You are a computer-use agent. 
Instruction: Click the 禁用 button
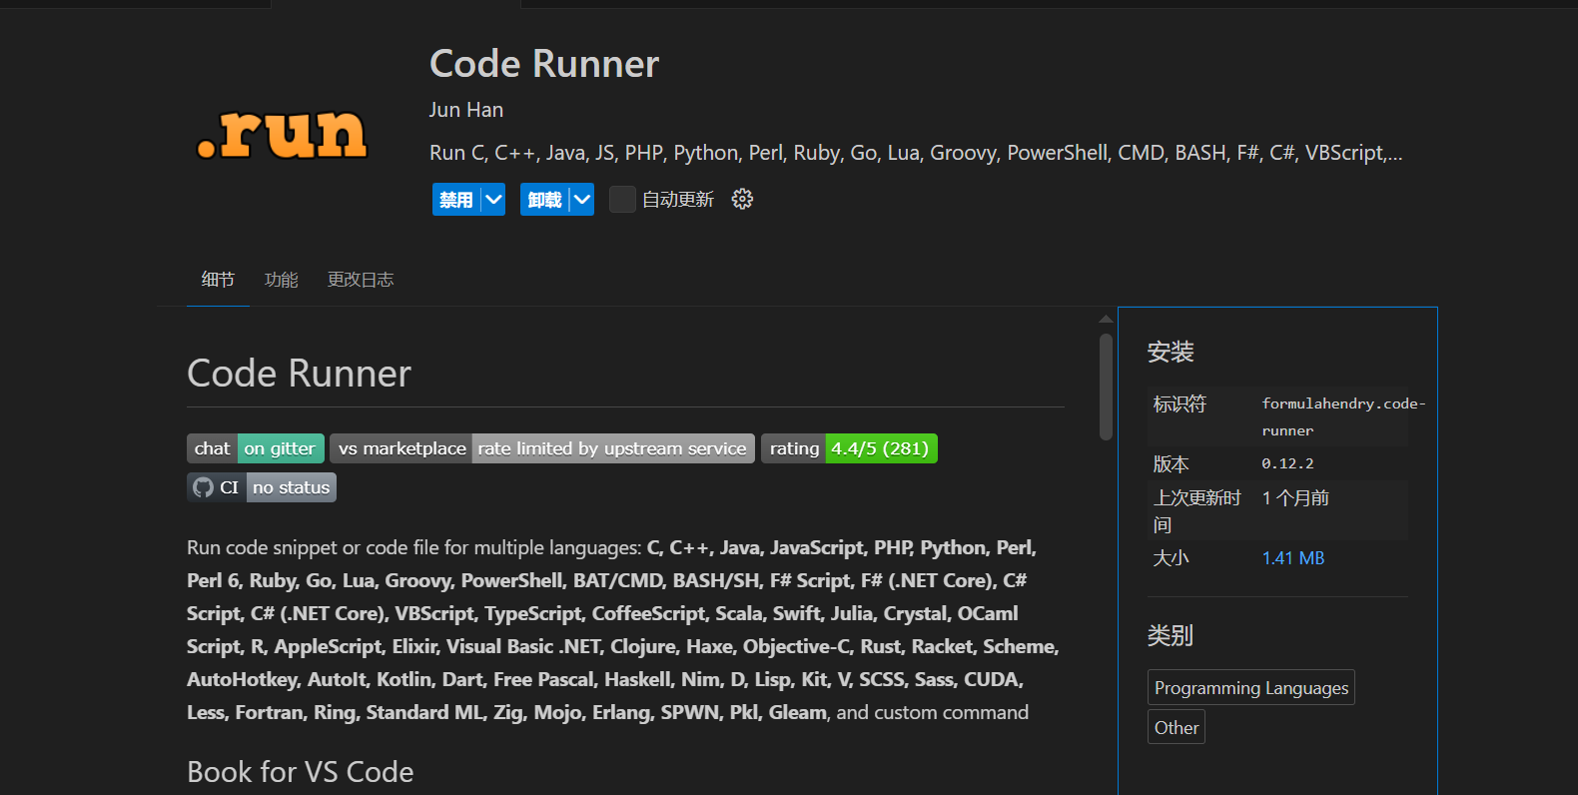[456, 199]
